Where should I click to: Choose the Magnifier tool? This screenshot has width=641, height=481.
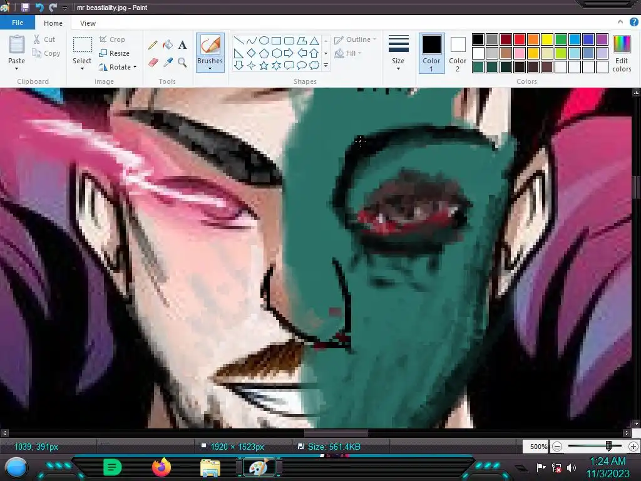coord(182,62)
